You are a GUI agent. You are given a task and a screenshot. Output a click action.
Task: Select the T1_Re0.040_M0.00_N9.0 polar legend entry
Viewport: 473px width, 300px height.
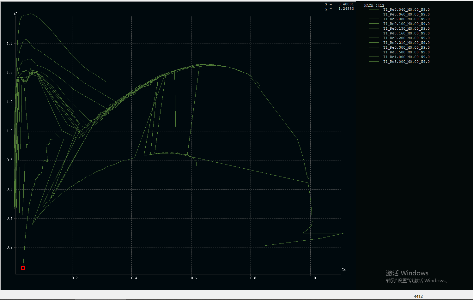[406, 9]
